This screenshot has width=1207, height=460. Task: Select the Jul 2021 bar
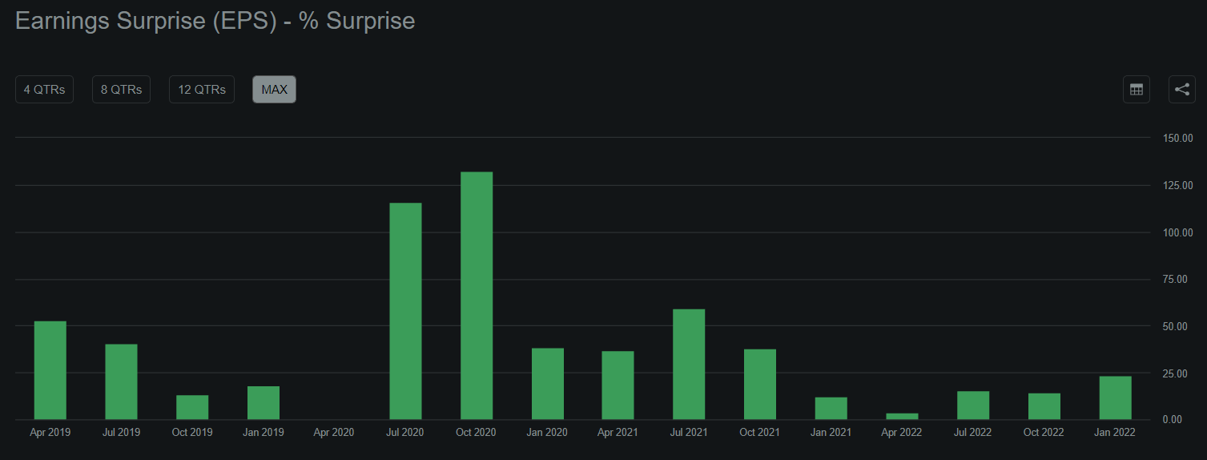coord(689,364)
